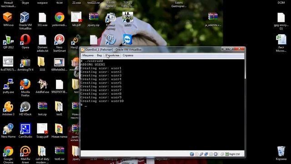This screenshot has height=164, width=291.
Task: Click the mouse integration status icon
Action: coord(222,154)
